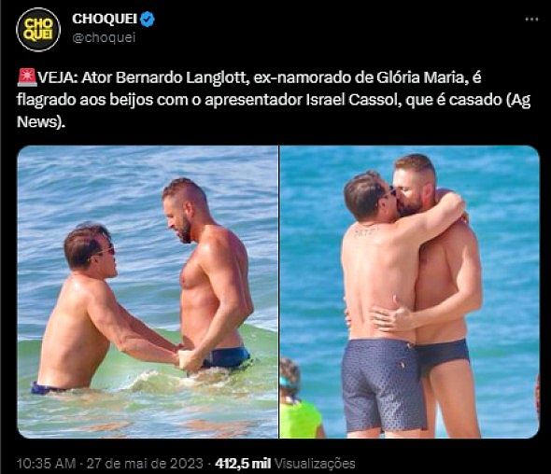Image resolution: width=551 pixels, height=474 pixels.
Task: Click the word News on the last line
Action: click(38, 122)
